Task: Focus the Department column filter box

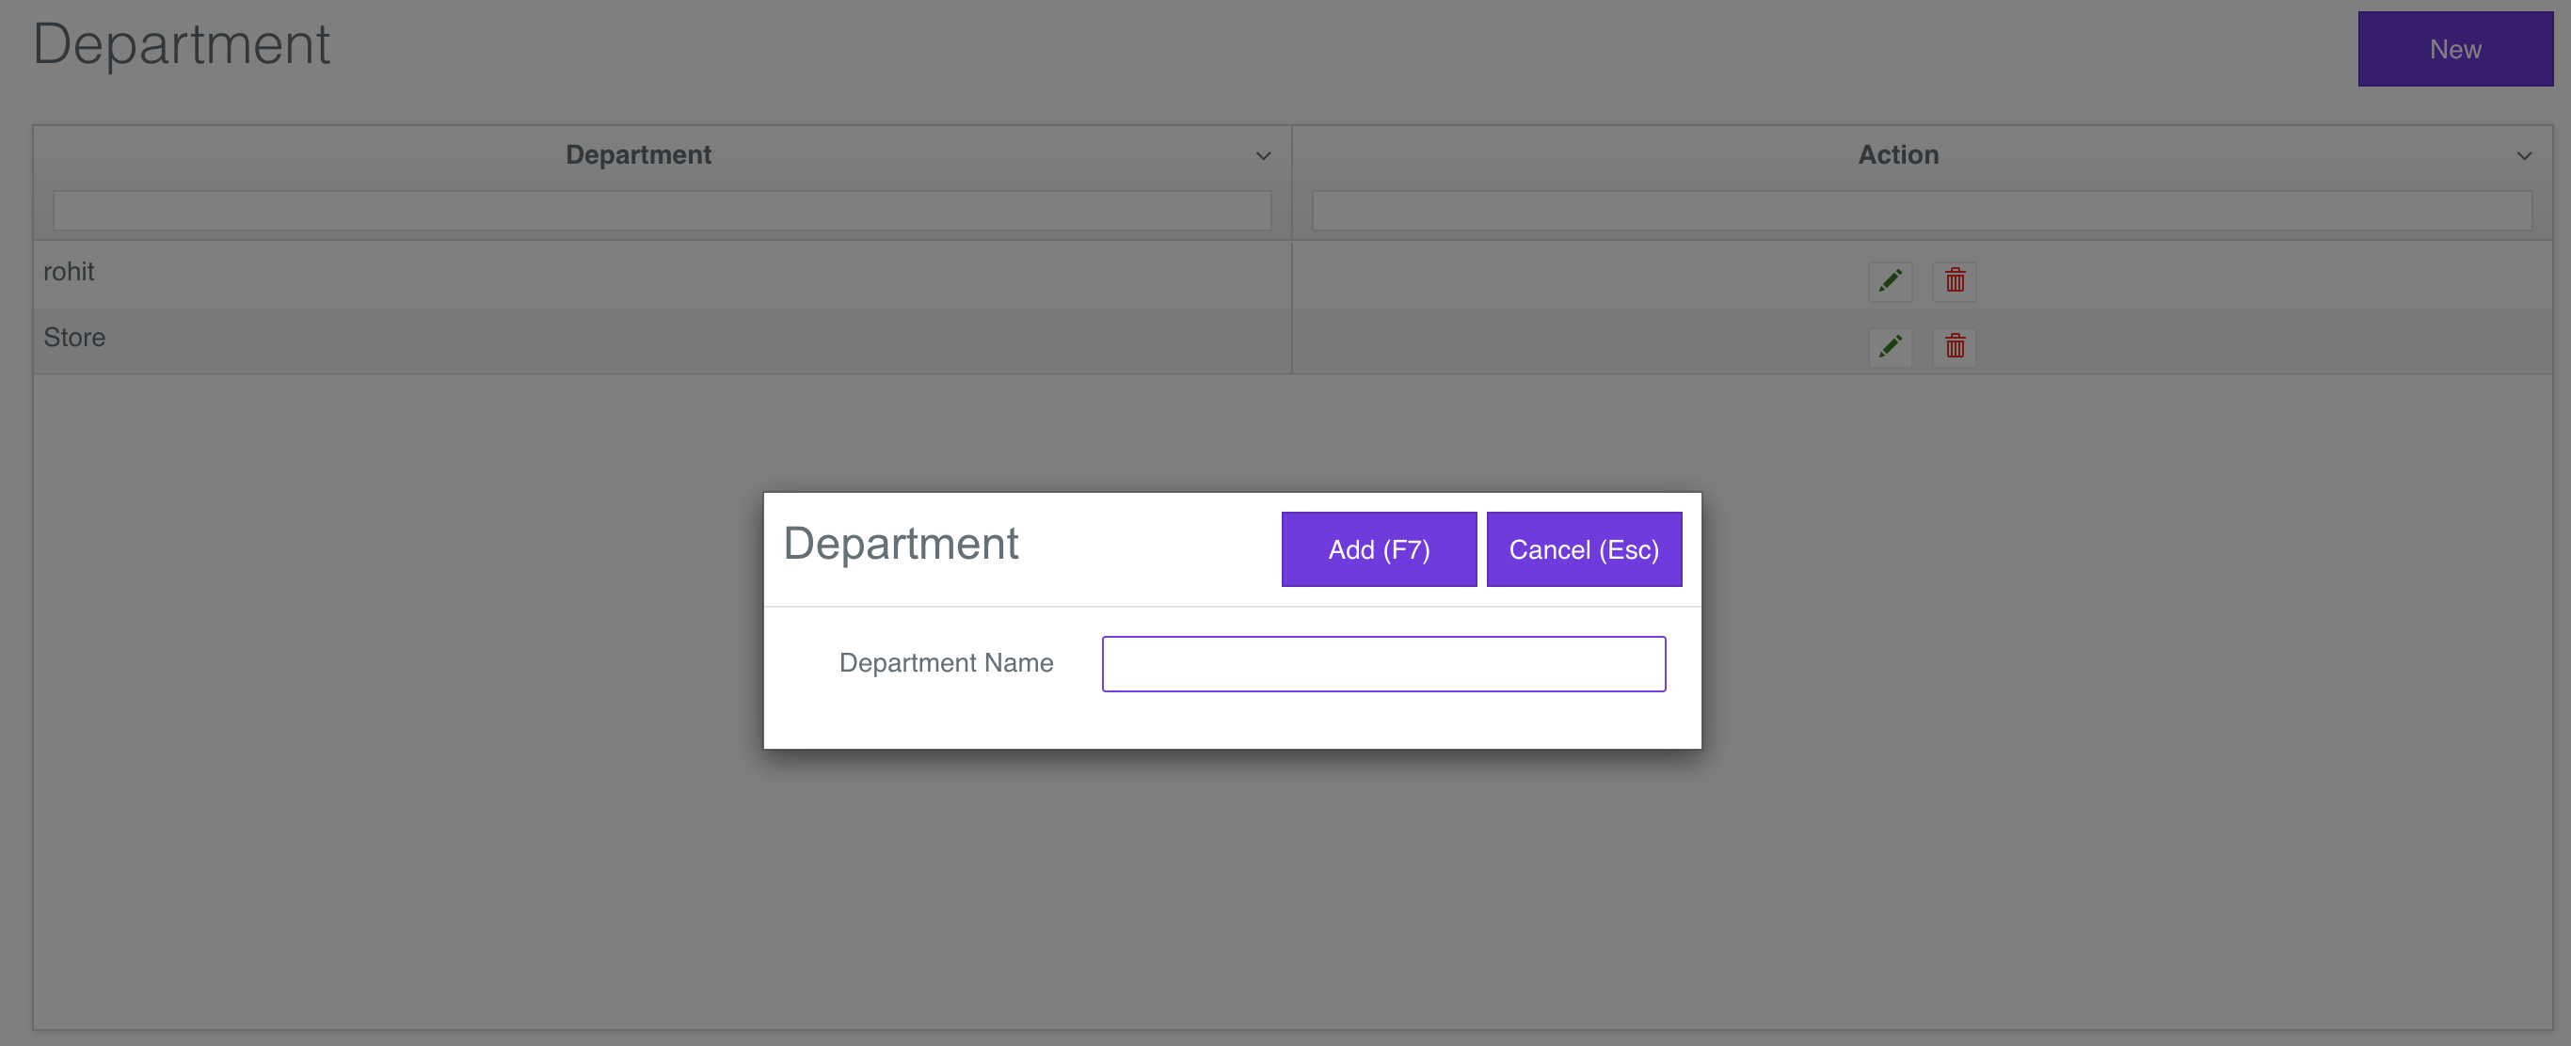Action: pyautogui.click(x=662, y=211)
